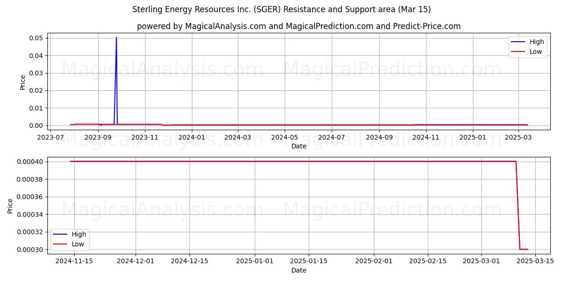This screenshot has width=563, height=281.
Task: Click the 2025-01 date tick label
Action: tap(473, 138)
